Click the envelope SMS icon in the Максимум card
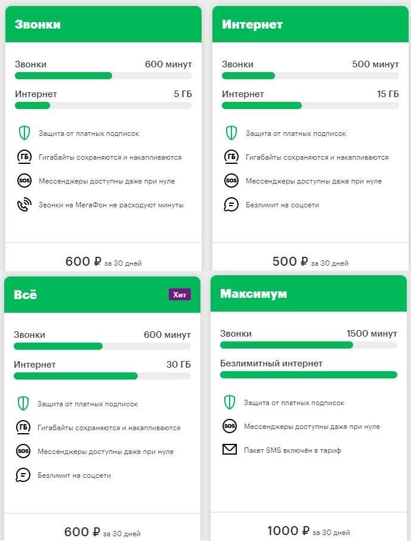 [230, 450]
